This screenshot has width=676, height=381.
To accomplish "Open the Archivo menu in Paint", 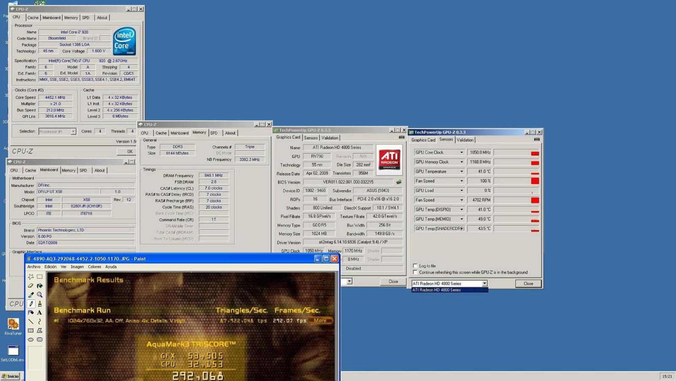I will 34,267.
